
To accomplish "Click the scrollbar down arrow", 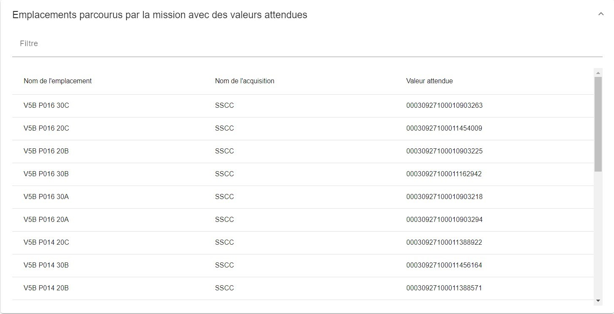I will (x=598, y=300).
